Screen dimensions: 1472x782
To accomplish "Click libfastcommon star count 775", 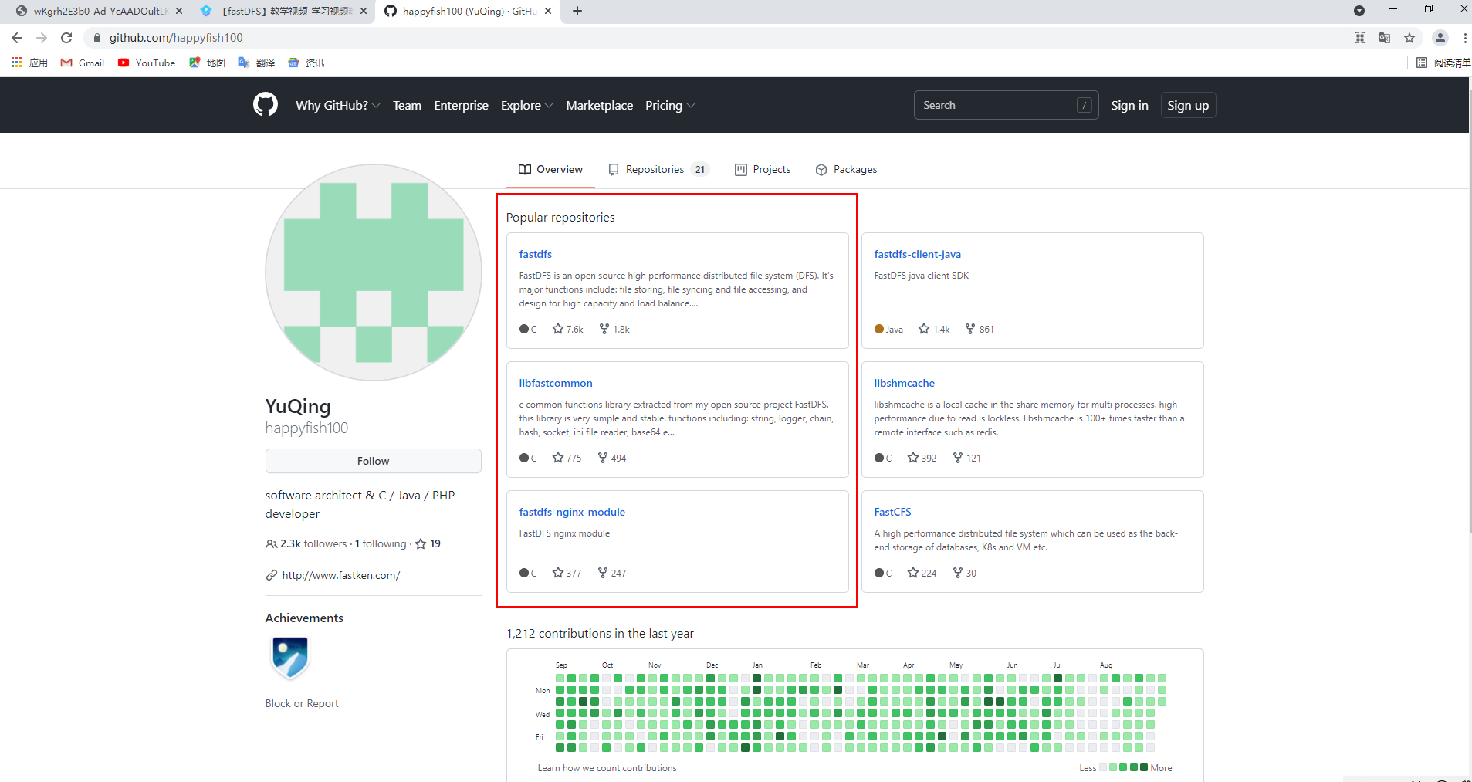I will tap(567, 458).
